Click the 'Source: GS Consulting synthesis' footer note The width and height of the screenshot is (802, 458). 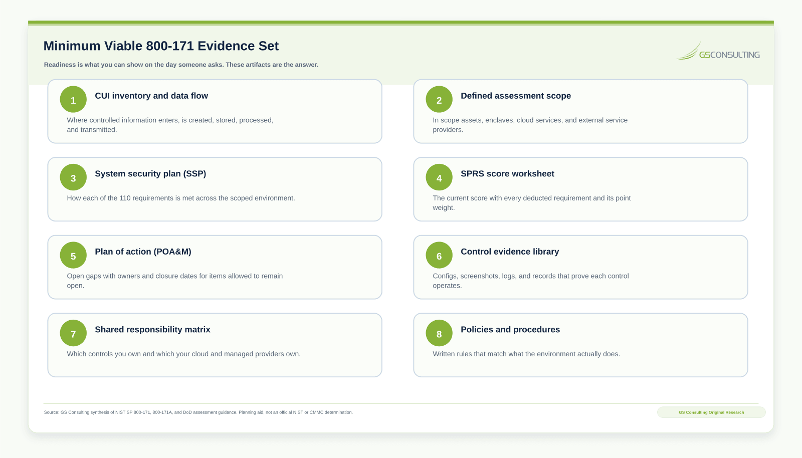(x=198, y=412)
